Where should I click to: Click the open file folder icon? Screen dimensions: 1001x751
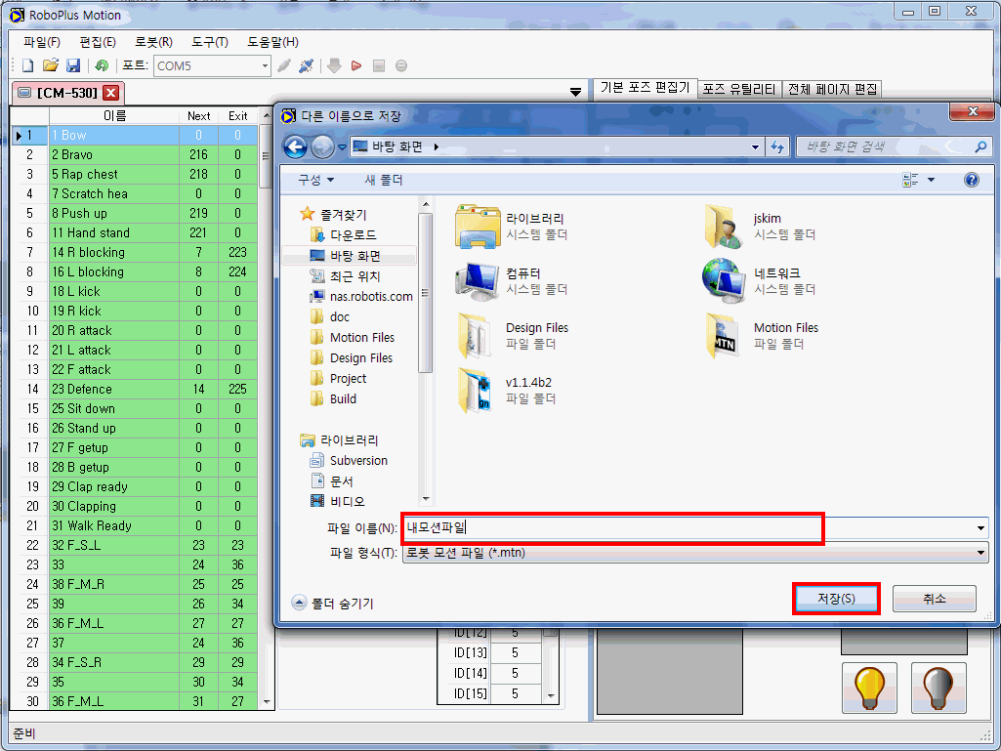pyautogui.click(x=50, y=65)
